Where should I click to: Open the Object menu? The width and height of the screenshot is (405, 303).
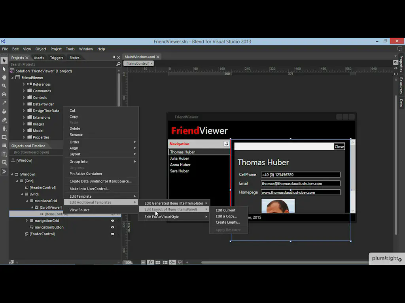[x=41, y=49]
